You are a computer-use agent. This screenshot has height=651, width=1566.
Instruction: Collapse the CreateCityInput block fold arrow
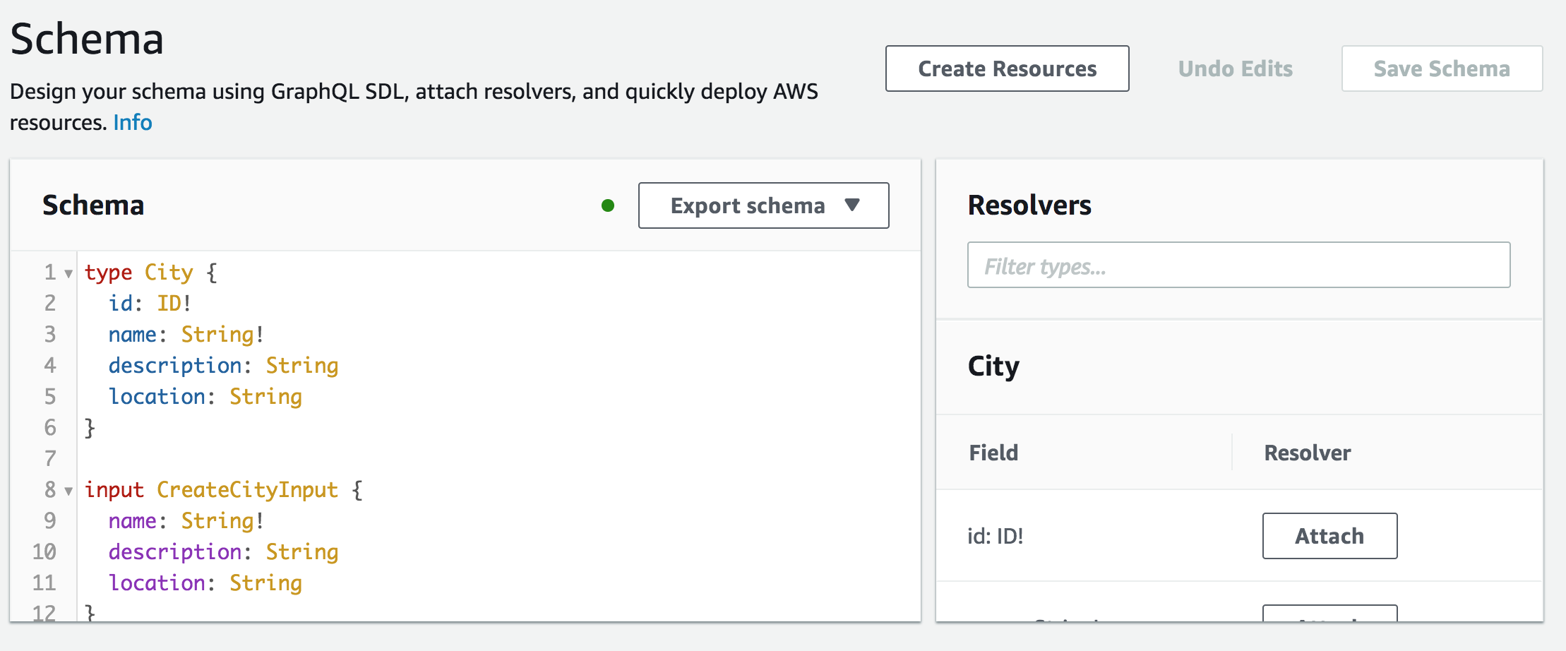tap(68, 491)
